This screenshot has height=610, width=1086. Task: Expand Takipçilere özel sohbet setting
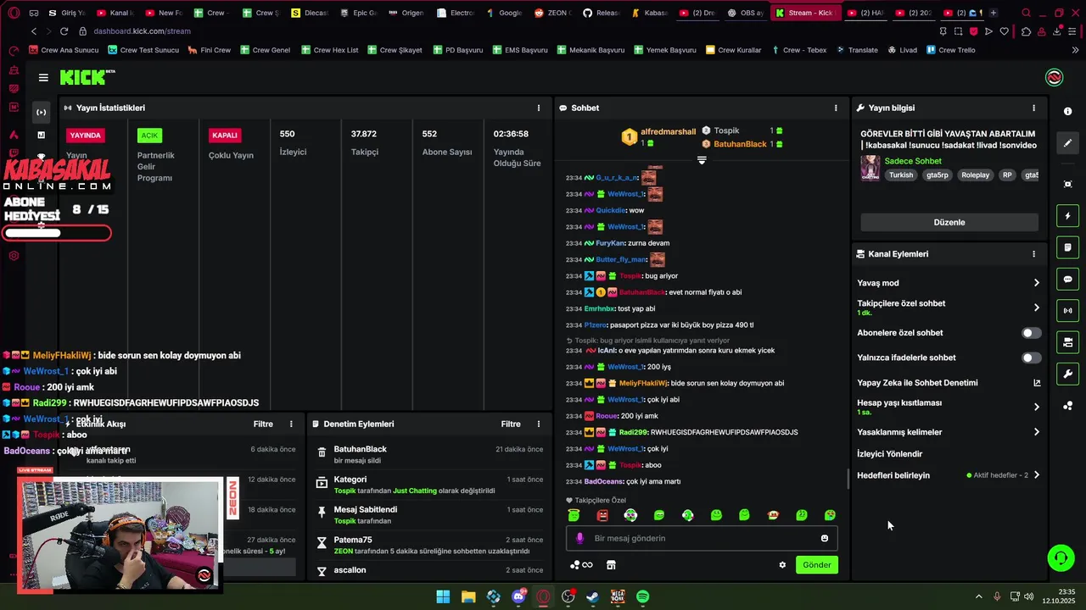[949, 308]
